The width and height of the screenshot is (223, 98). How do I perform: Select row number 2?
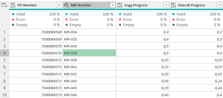click(5, 39)
